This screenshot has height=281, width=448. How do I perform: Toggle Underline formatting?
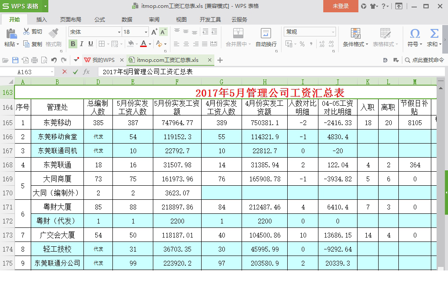point(90,44)
